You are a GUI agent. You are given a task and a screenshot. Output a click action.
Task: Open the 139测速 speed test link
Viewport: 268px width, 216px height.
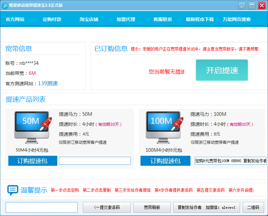48,84
